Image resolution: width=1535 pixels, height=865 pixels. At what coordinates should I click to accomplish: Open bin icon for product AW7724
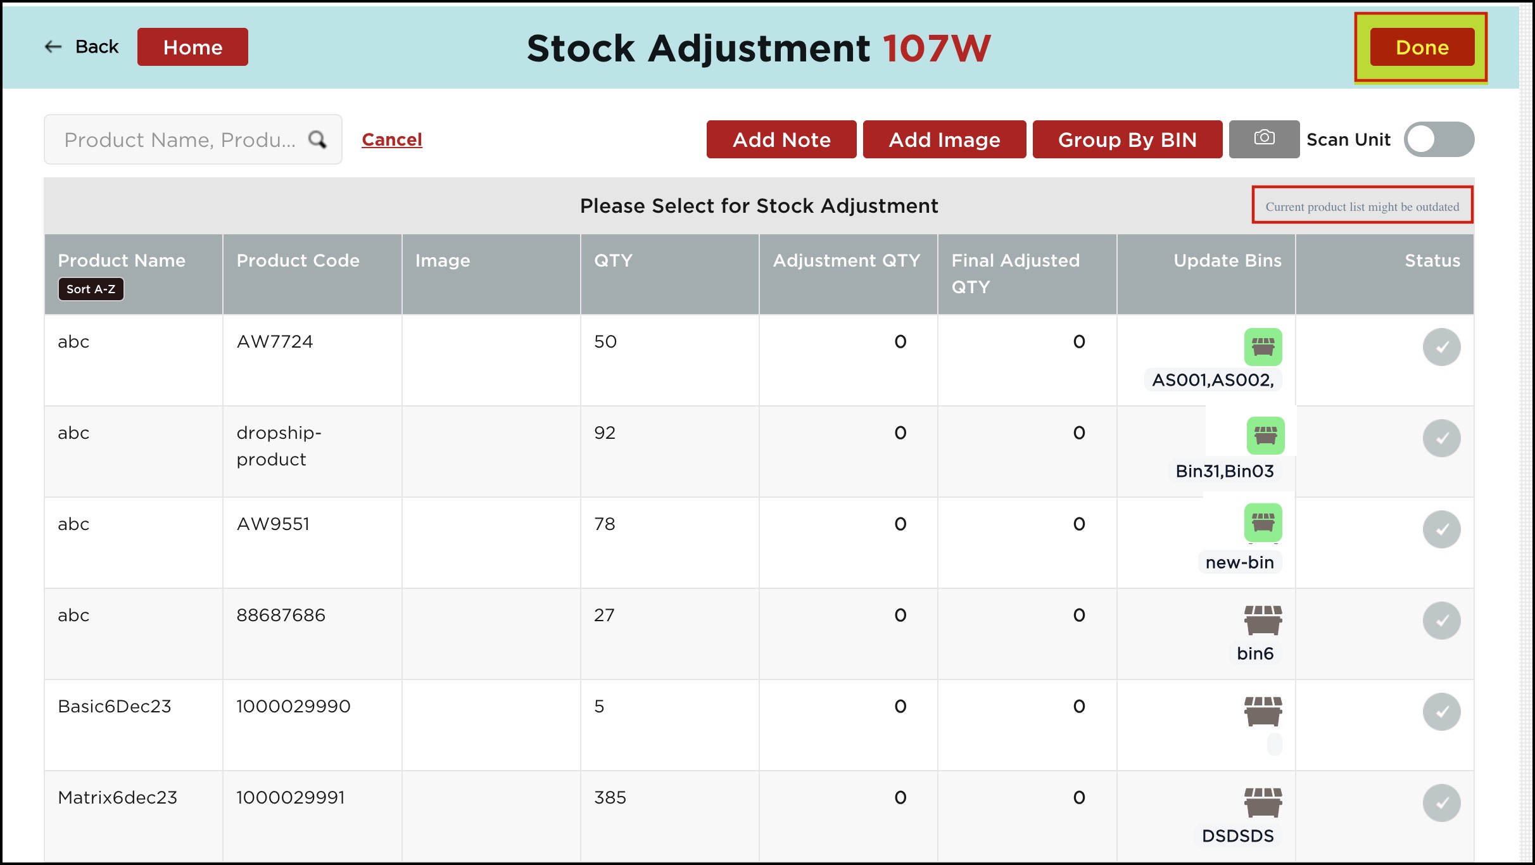click(x=1262, y=347)
